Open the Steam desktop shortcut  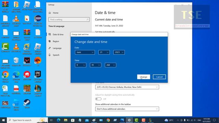pyautogui.click(x=27, y=104)
